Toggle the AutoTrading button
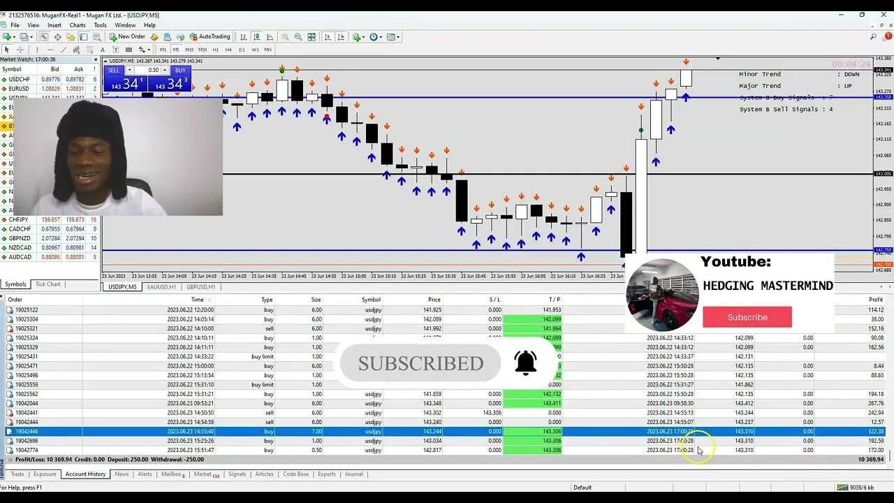The height and width of the screenshot is (503, 894). [210, 37]
